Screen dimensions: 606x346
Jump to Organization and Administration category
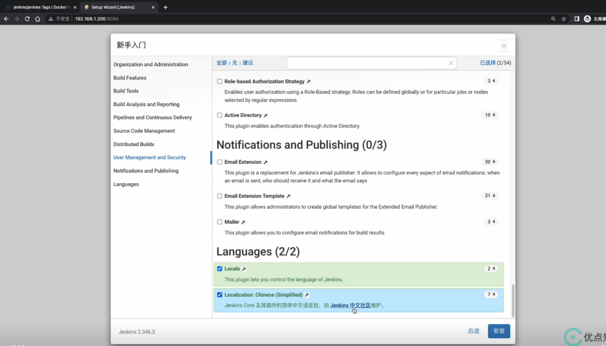[x=151, y=64]
